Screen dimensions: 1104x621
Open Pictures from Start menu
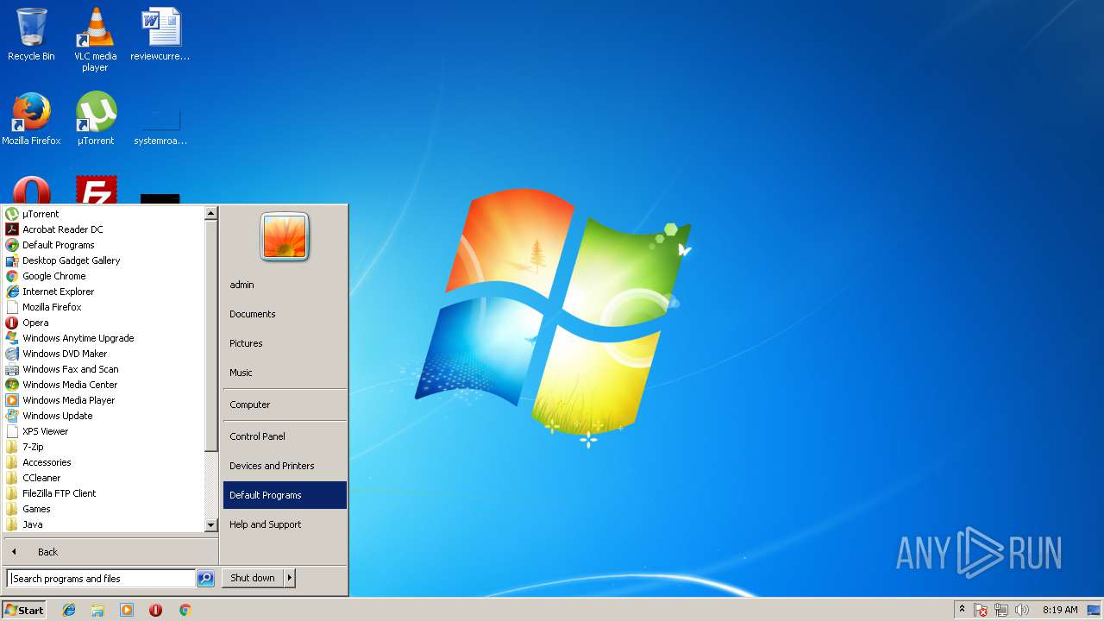[x=285, y=343]
